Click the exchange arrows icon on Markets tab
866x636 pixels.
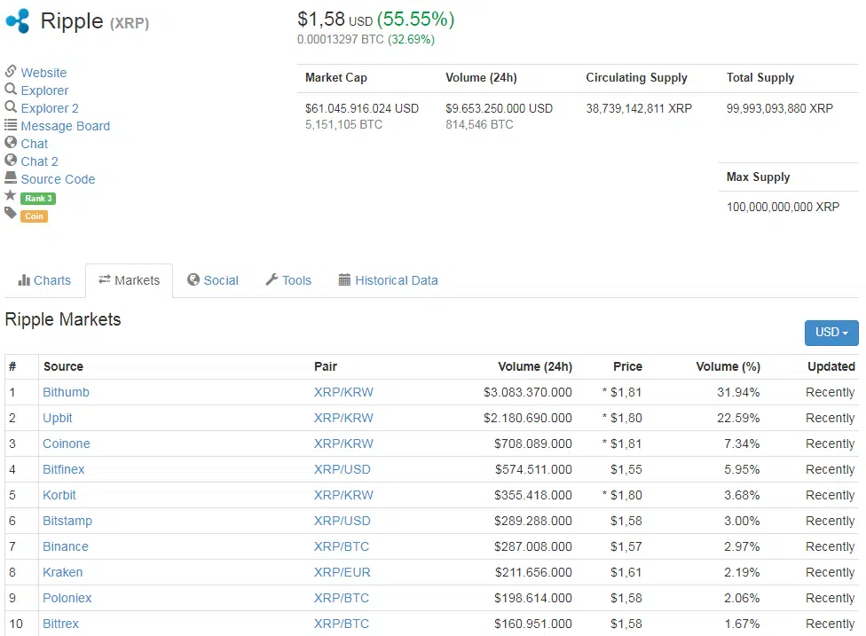(105, 280)
